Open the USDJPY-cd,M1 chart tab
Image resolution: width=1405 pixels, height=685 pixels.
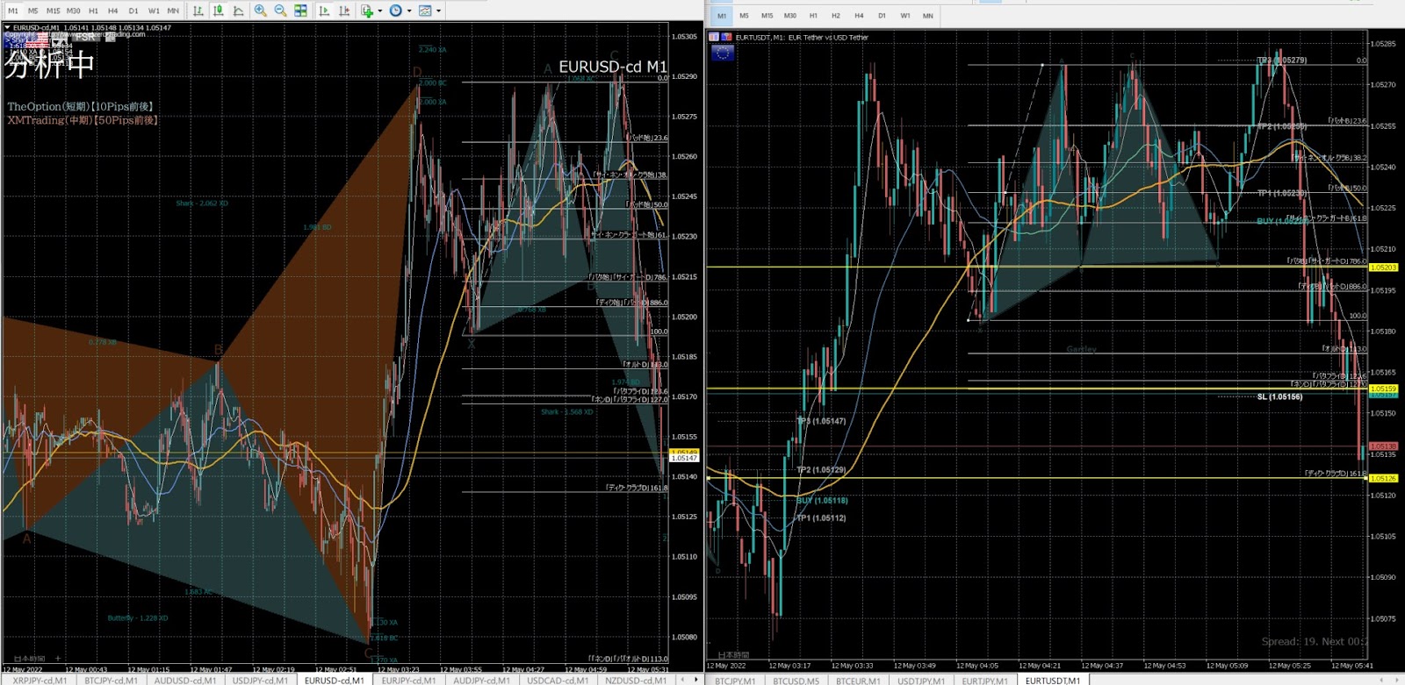(260, 680)
